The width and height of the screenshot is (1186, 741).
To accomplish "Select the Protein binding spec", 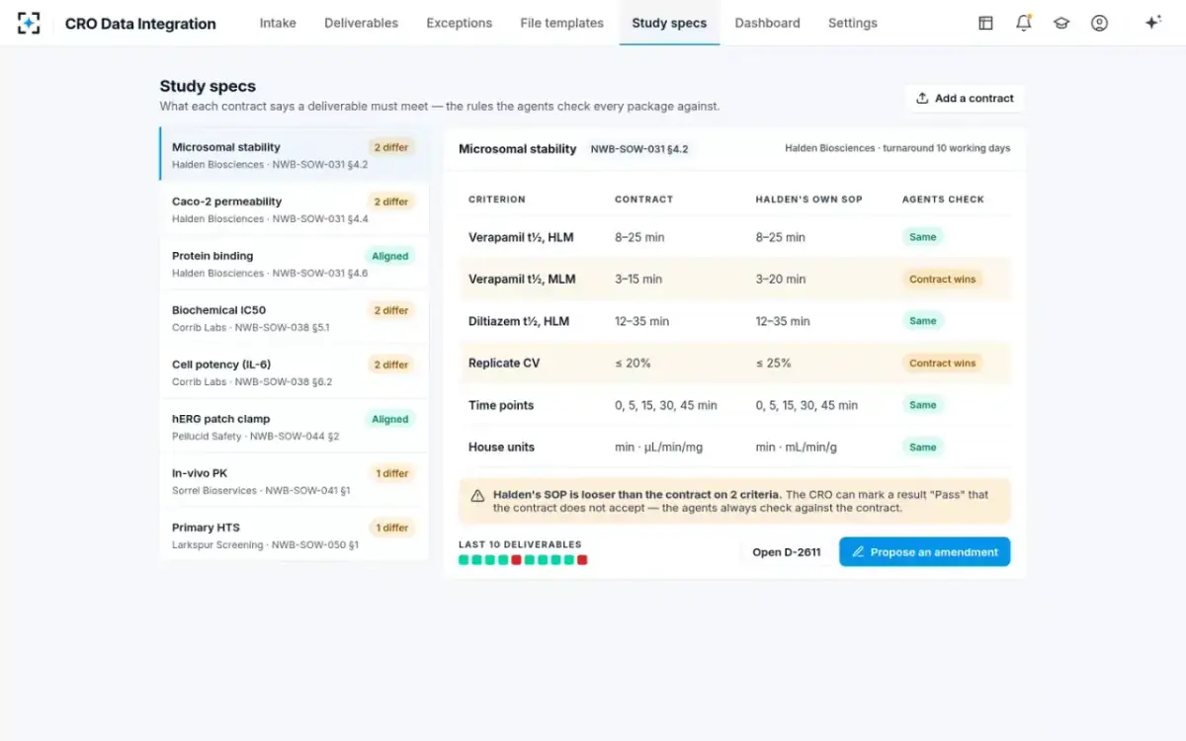I will point(295,263).
